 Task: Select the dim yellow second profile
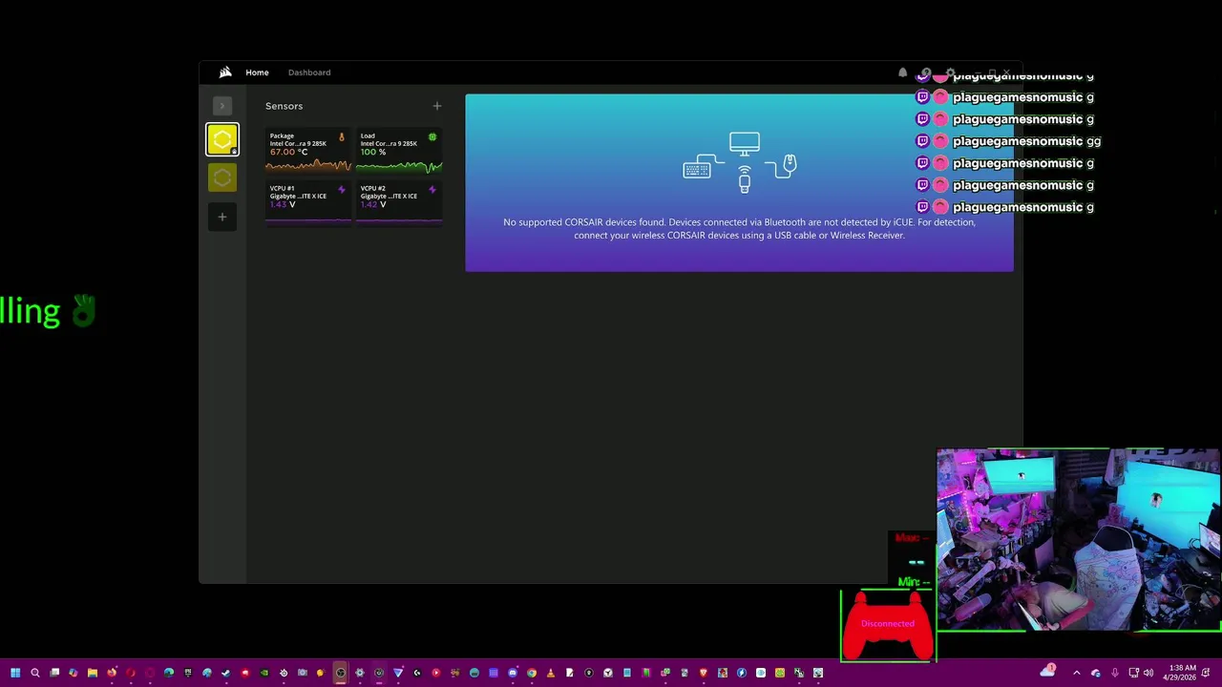[x=222, y=177]
